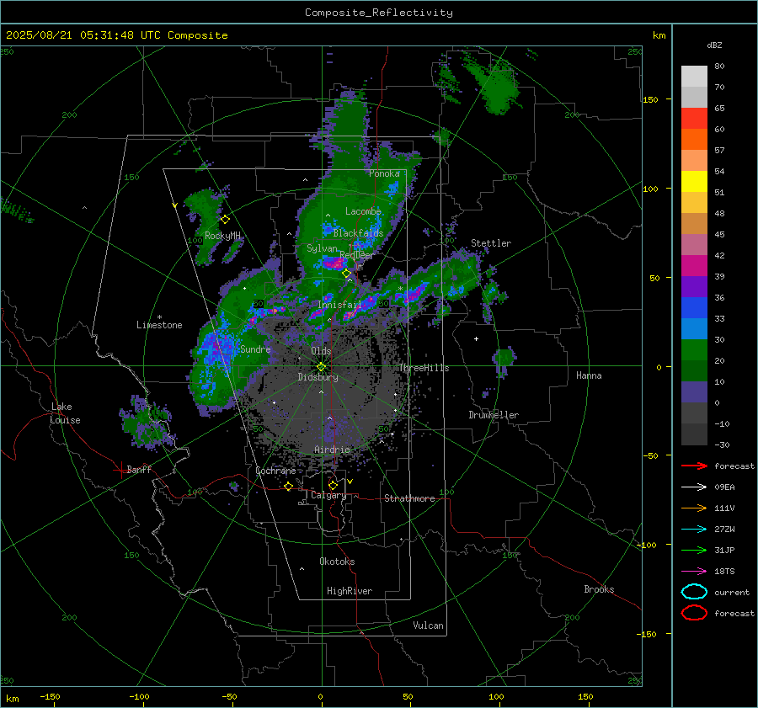
Task: Click the Lake Louise label on map
Action: (65, 413)
